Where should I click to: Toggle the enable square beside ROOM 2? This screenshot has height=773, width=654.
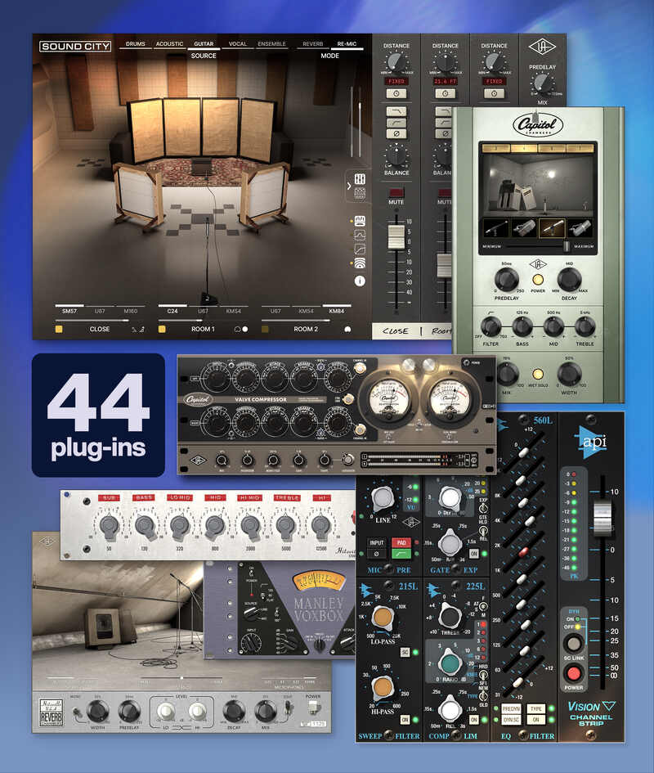tap(265, 329)
